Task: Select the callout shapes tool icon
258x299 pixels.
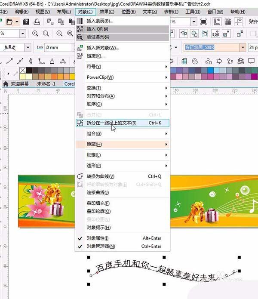Action: pos(251,61)
